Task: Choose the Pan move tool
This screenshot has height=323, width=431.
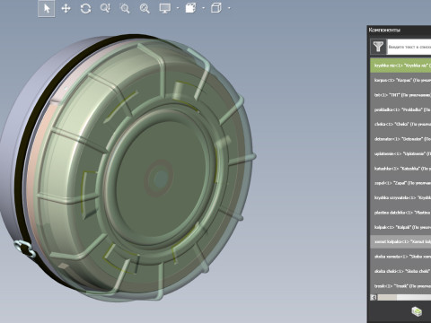Action: coord(66,8)
